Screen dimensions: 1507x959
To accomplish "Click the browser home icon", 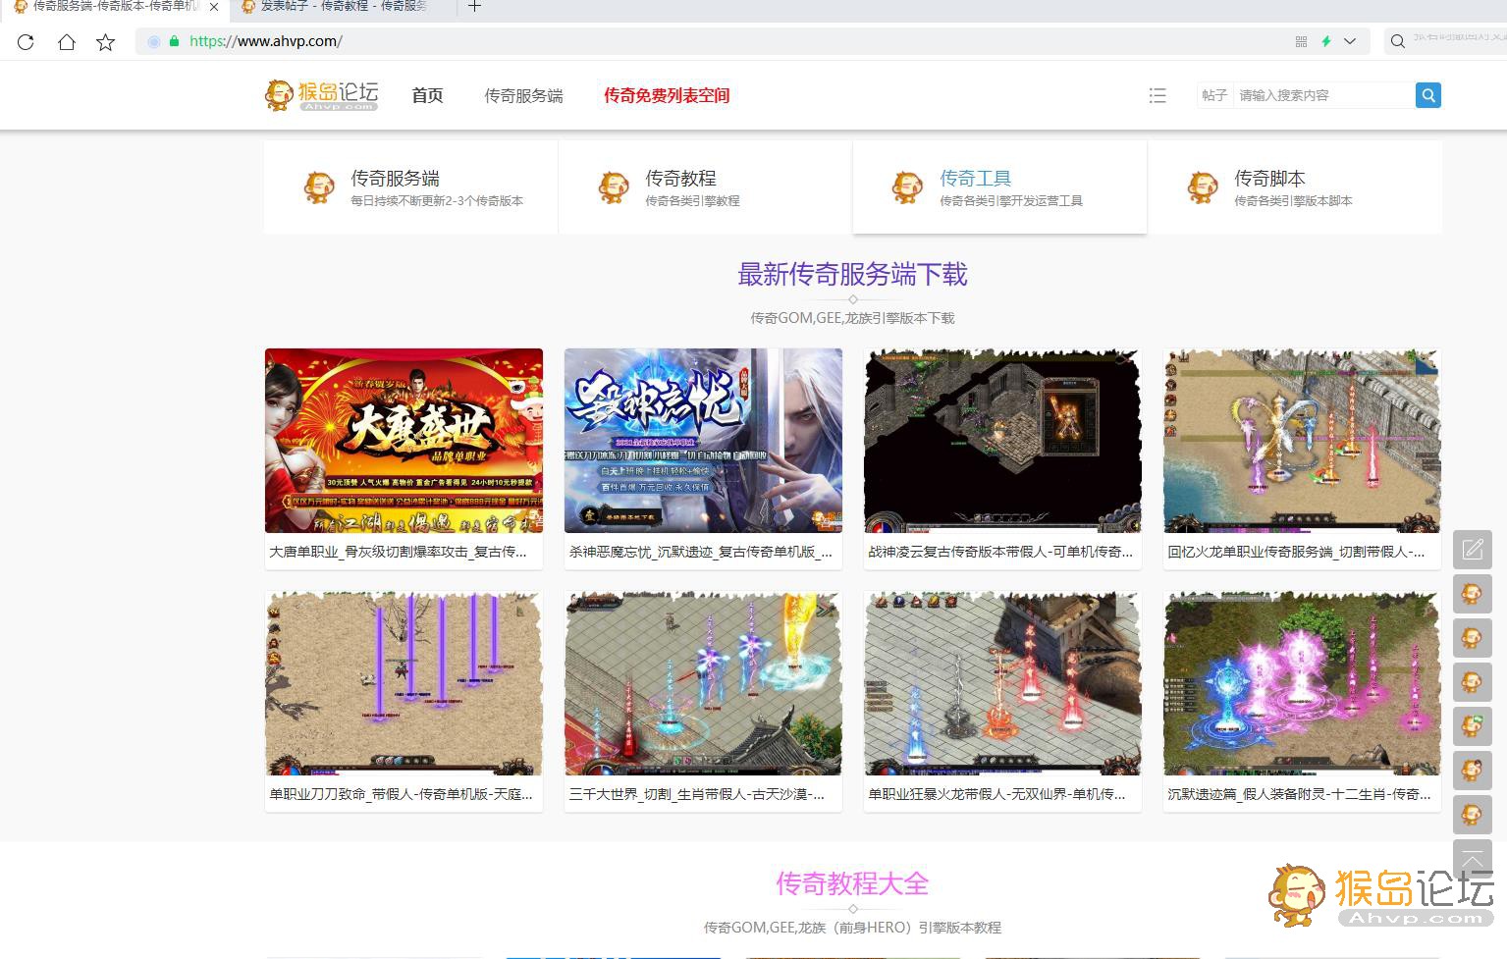I will pyautogui.click(x=66, y=41).
